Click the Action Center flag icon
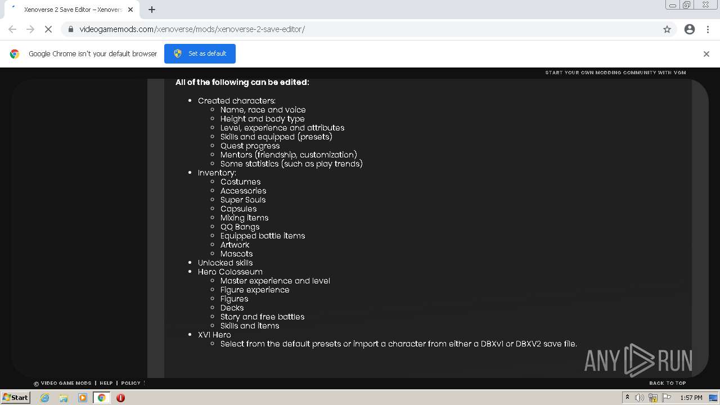The image size is (720, 405). pyautogui.click(x=667, y=398)
